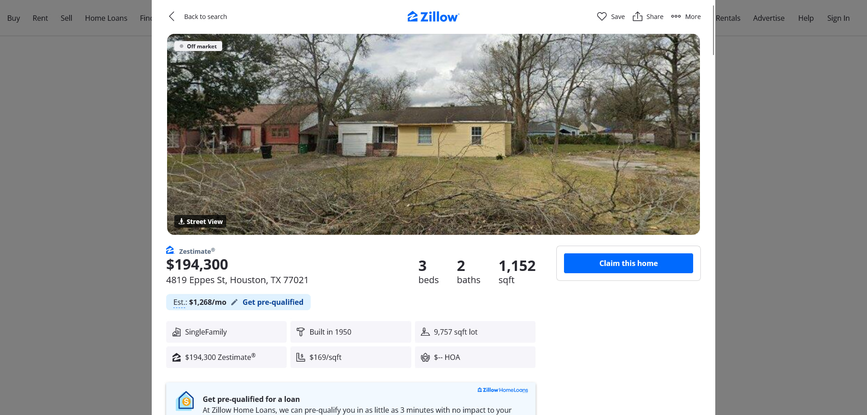867x415 pixels.
Task: Click the lot size icon
Action: [x=425, y=332]
